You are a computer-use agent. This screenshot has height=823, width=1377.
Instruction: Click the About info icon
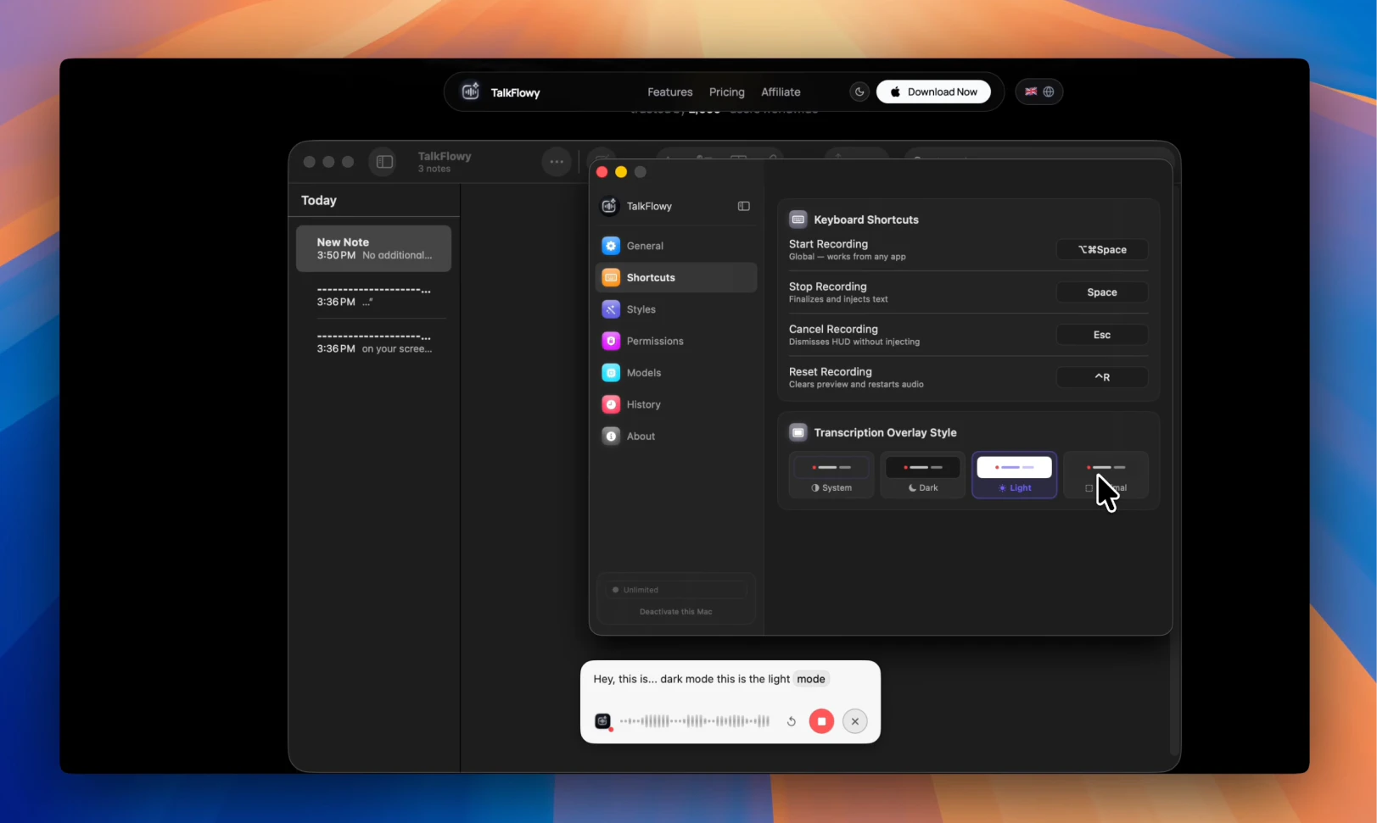coord(611,437)
